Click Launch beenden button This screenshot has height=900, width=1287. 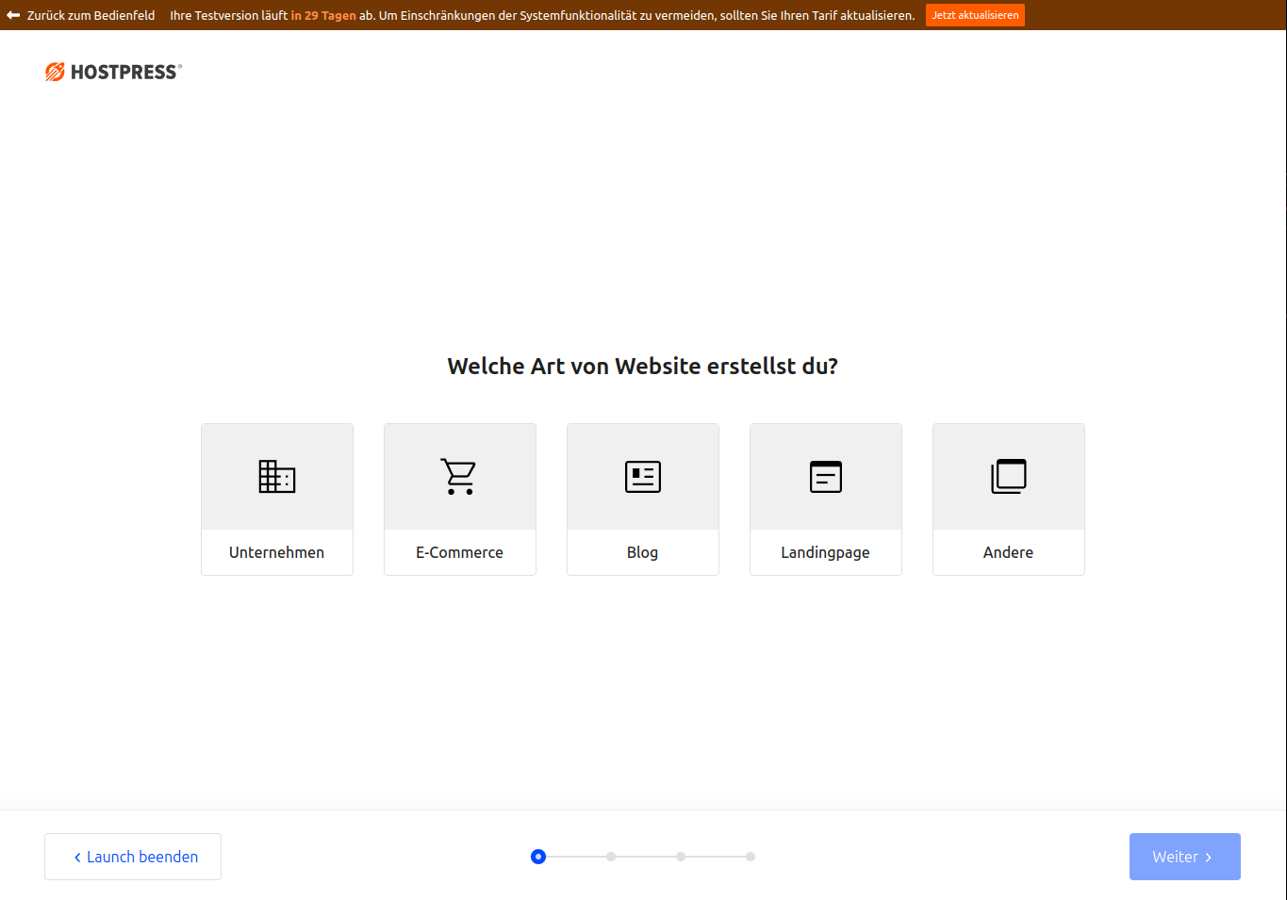pyautogui.click(x=133, y=857)
